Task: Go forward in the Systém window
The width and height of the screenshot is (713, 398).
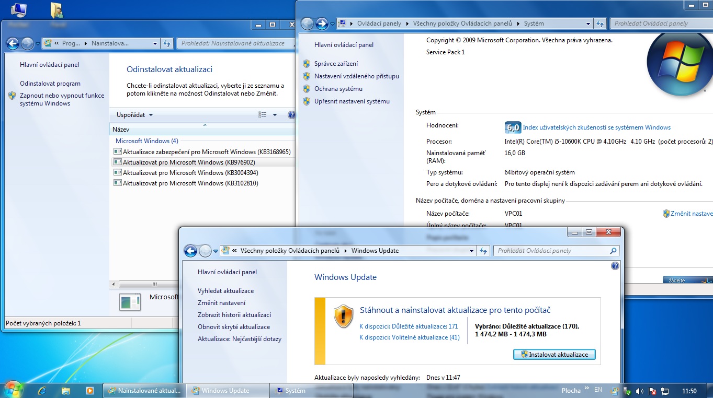Action: tap(322, 24)
